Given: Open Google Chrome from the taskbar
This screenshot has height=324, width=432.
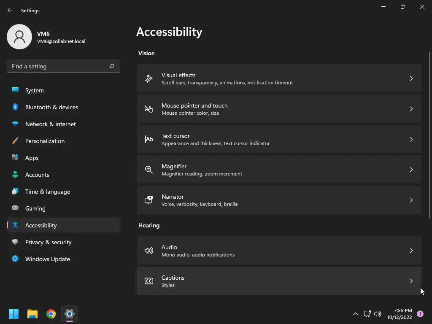Looking at the screenshot, I should [x=51, y=314].
